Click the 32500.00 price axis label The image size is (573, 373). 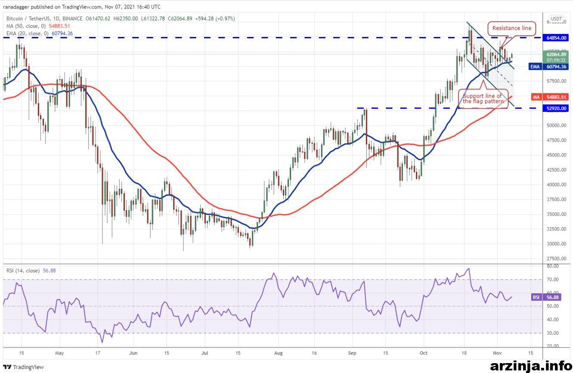pos(557,229)
